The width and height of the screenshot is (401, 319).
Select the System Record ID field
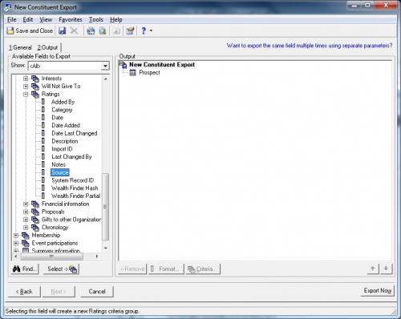(x=73, y=180)
